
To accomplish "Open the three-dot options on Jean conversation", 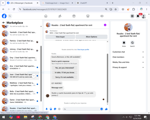I will pos(34,76).
